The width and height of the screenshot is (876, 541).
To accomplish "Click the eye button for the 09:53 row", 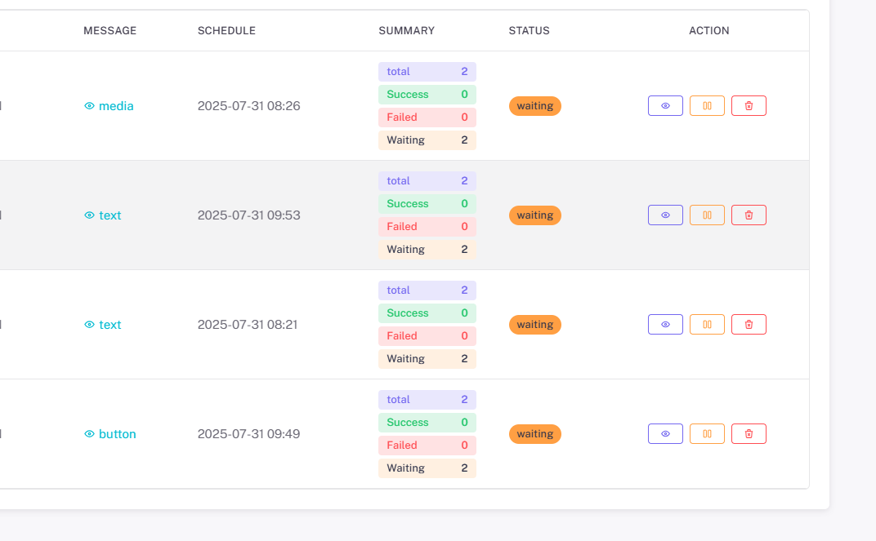I will 665,215.
